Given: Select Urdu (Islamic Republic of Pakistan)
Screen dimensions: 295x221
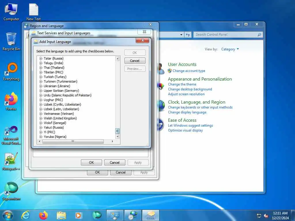Looking at the screenshot, I should pyautogui.click(x=67, y=95).
